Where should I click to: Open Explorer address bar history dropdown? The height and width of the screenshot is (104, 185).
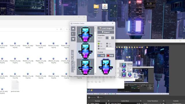click(x=57, y=29)
